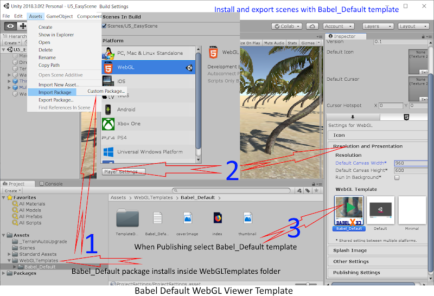Open the Account dropdown
The image size is (434, 296).
[339, 26]
